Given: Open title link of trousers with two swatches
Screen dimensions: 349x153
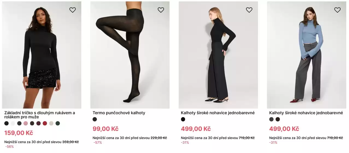Looking at the screenshot, I should point(306,113).
